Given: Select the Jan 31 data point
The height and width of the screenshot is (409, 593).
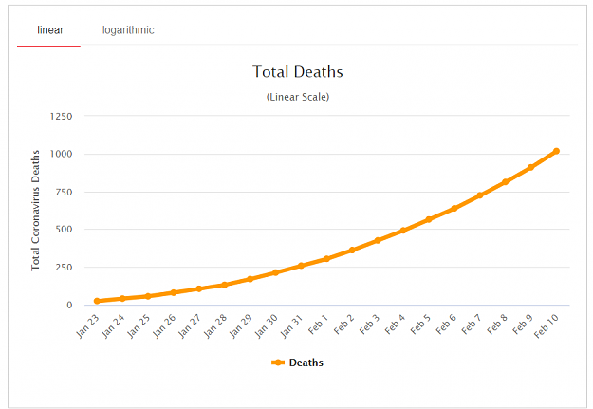Looking at the screenshot, I should point(301,266).
